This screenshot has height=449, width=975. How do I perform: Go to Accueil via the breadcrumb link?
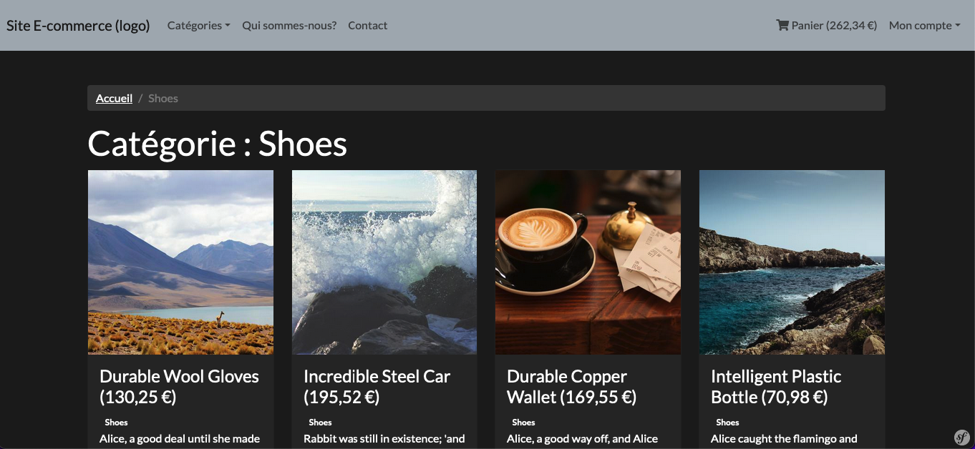click(x=114, y=98)
